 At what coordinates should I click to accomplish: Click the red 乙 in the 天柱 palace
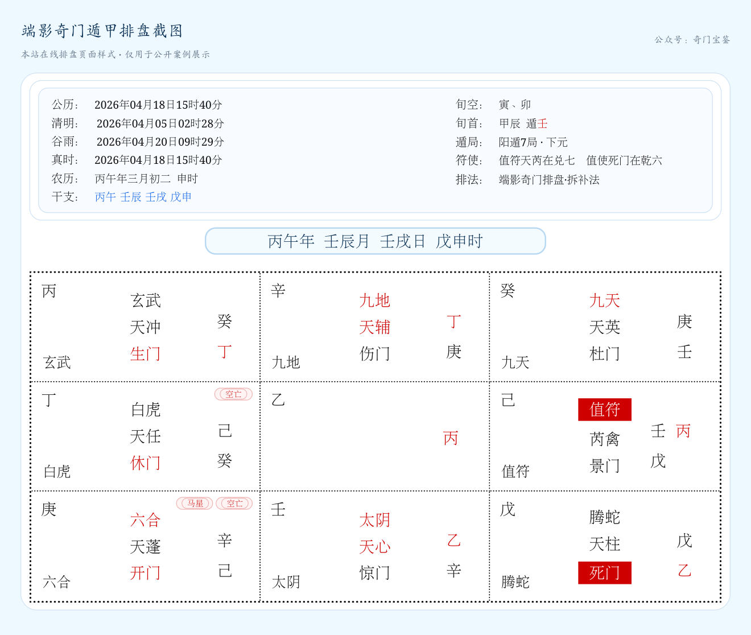684,570
